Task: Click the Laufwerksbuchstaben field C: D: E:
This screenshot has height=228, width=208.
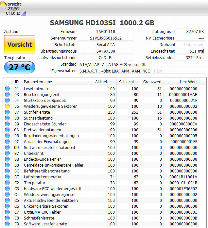Action: 106,58
